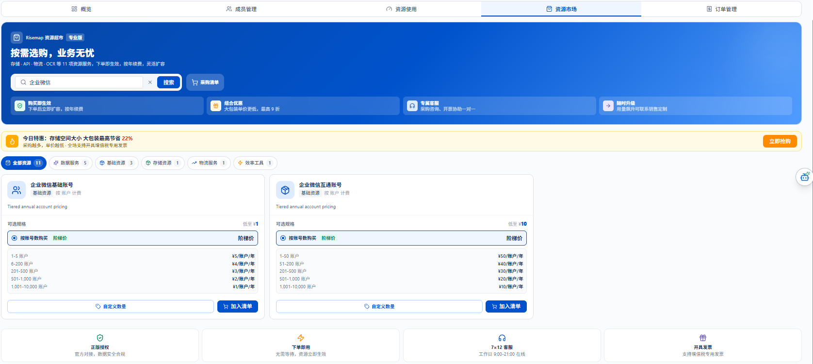Click the 企业微信互通账号 card title

[x=320, y=185]
